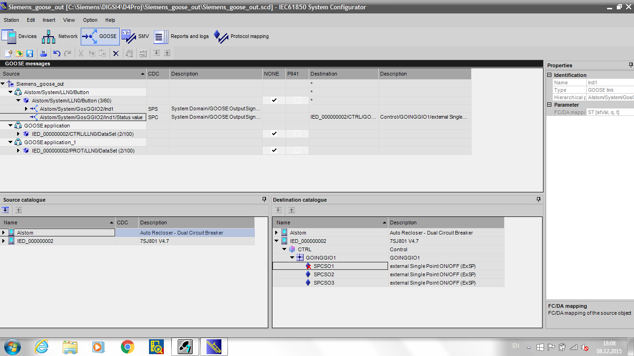The image size is (634, 356).
Task: Collapse the GOINGGIO1 node in Destination catalogue
Action: click(291, 257)
